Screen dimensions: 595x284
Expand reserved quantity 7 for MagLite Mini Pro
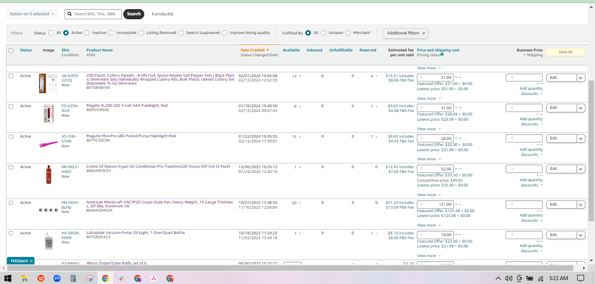click(374, 137)
